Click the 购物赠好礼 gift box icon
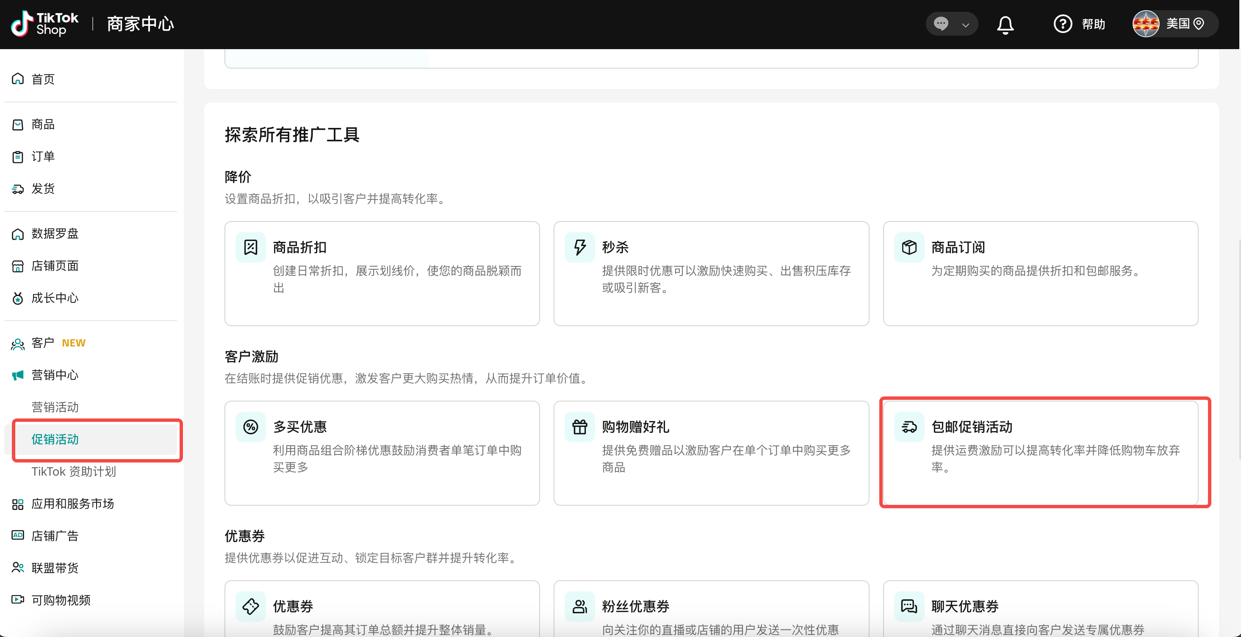Screen dimensions: 1241x637 (x=579, y=427)
